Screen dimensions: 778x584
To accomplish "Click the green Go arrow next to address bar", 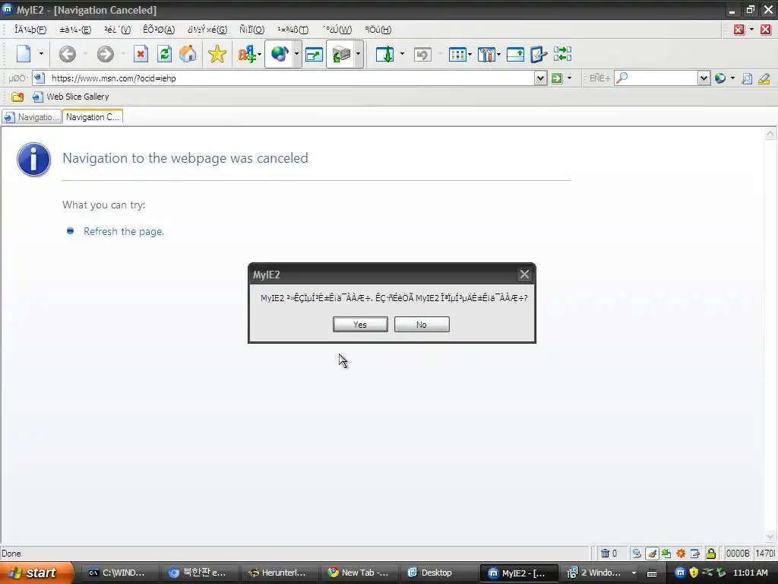I will [557, 78].
